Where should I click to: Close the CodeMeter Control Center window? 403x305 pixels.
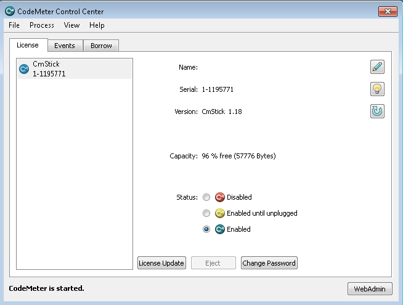(388, 11)
